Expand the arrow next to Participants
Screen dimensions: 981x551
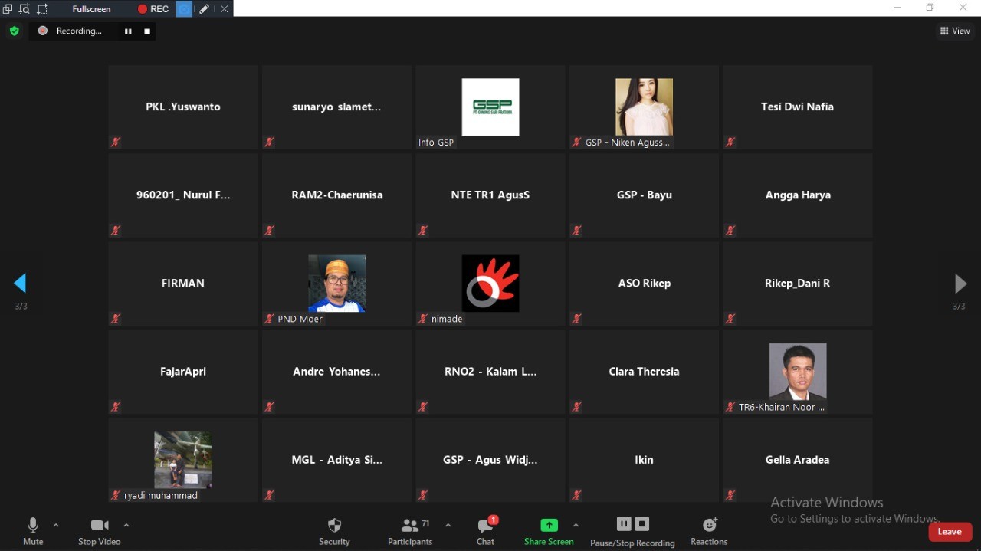point(448,525)
